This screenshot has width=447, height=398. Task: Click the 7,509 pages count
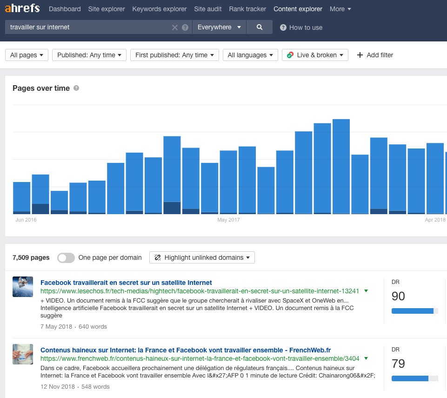[x=31, y=257]
